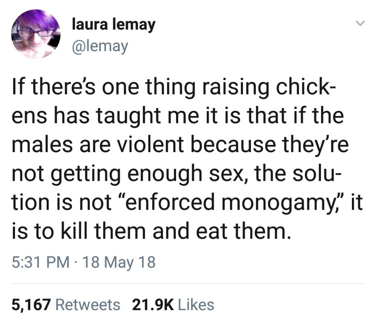370x315 pixels.
Task: Visit the @lemay handle profile
Action: point(100,46)
